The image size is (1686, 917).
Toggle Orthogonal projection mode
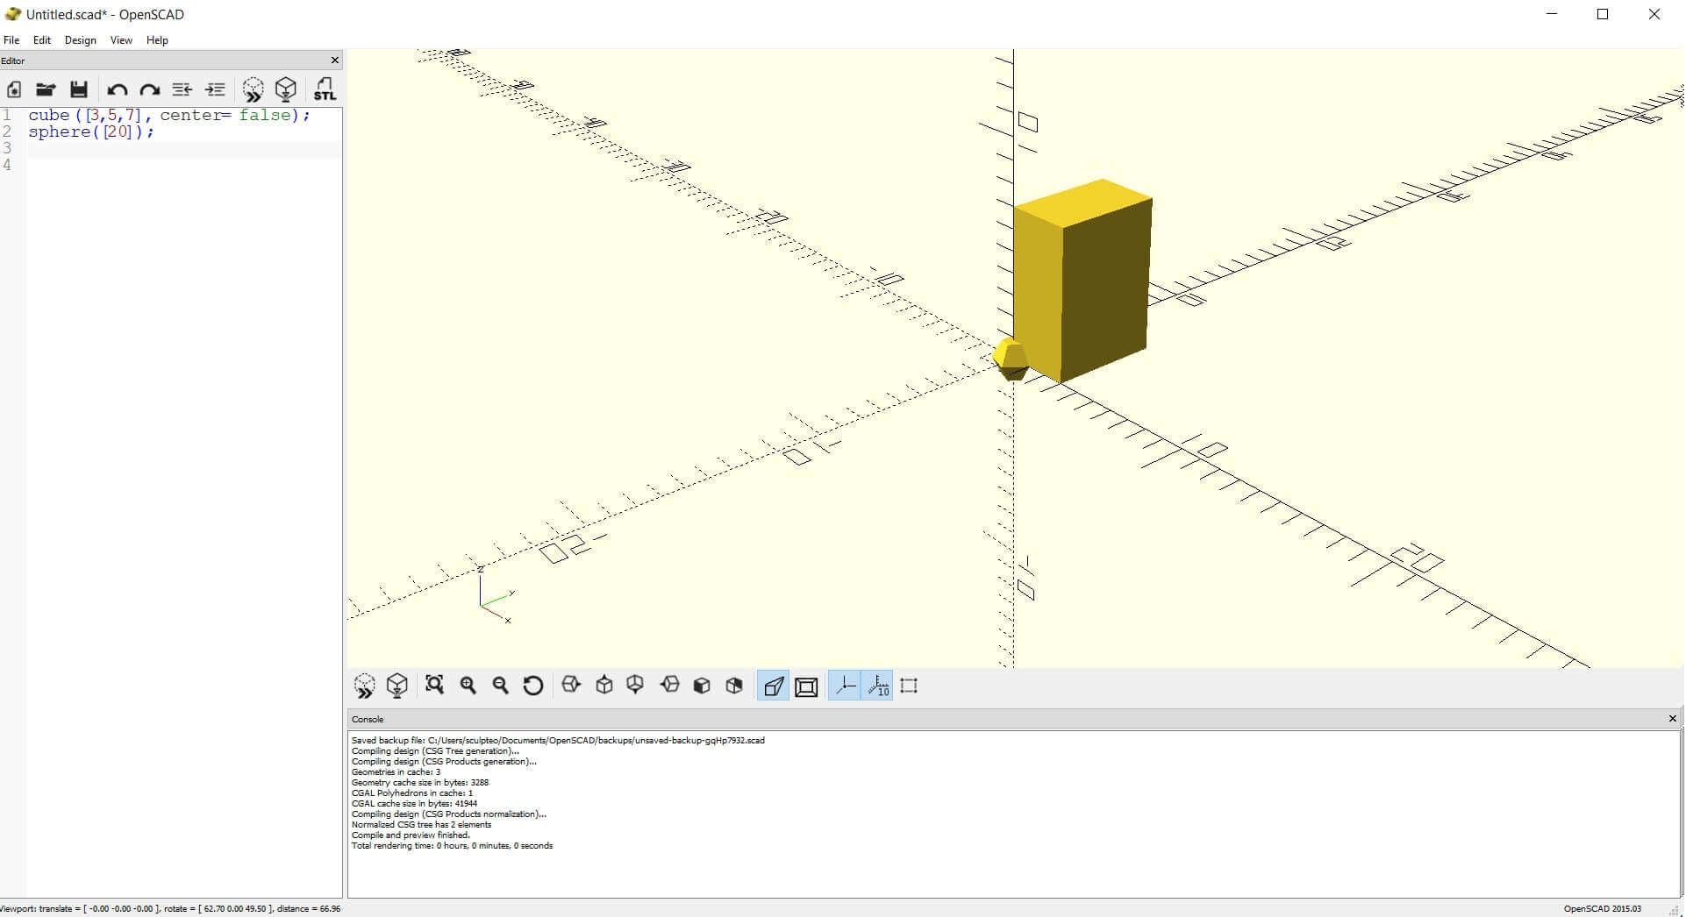point(806,686)
